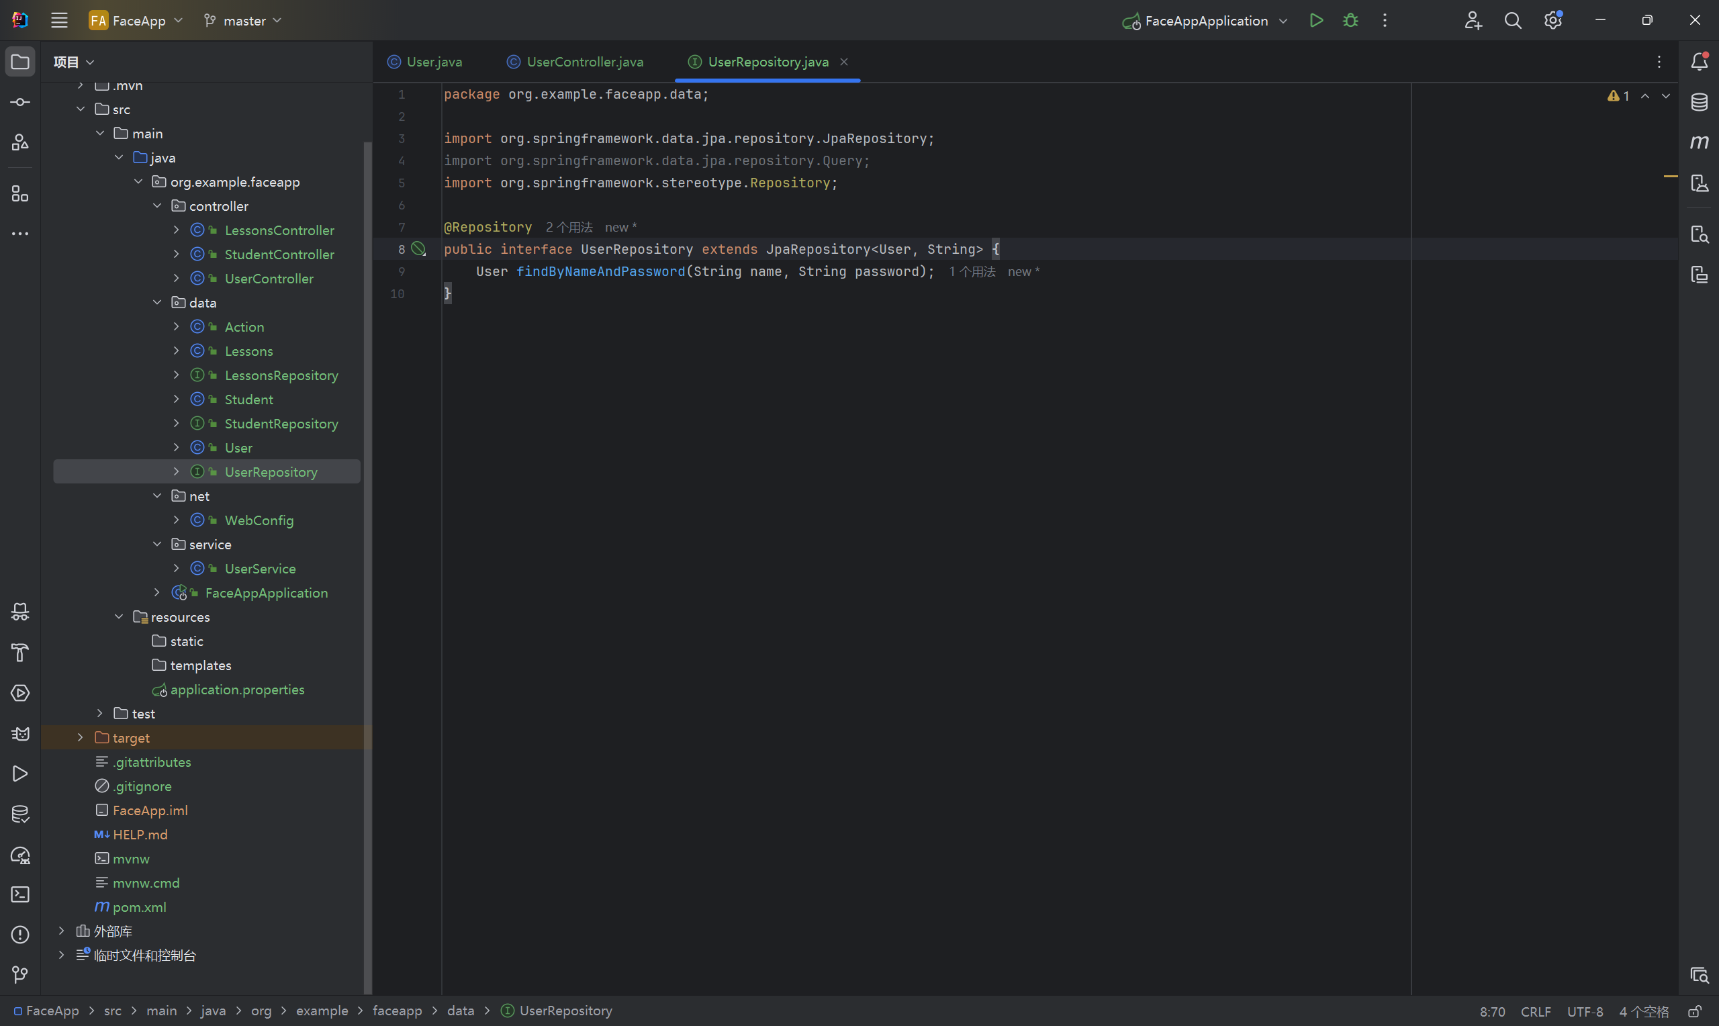1719x1026 pixels.
Task: Open the Git tool window
Action: (x=20, y=975)
